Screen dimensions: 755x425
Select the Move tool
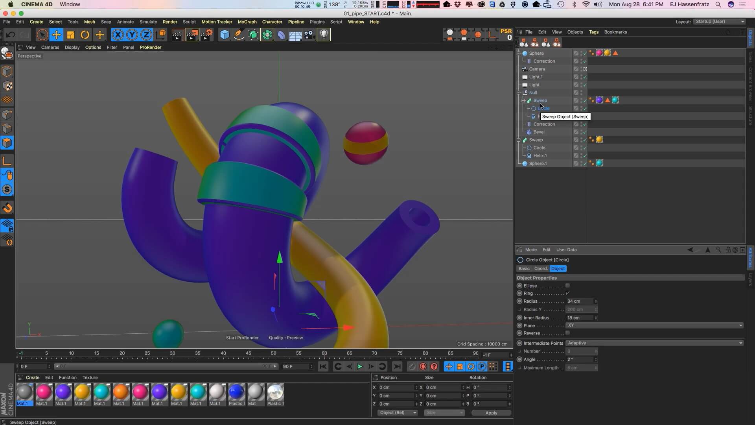[56, 35]
